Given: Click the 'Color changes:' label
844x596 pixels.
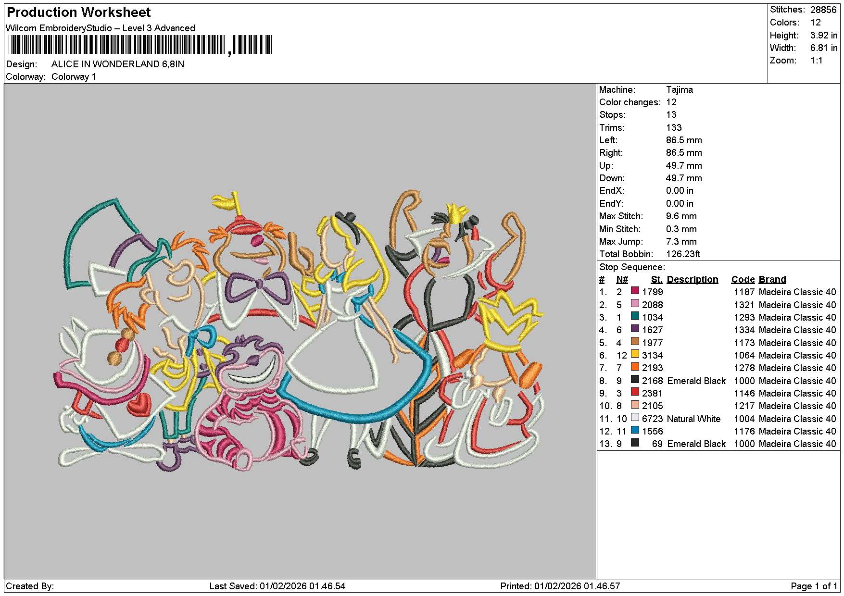Looking at the screenshot, I should click(630, 102).
